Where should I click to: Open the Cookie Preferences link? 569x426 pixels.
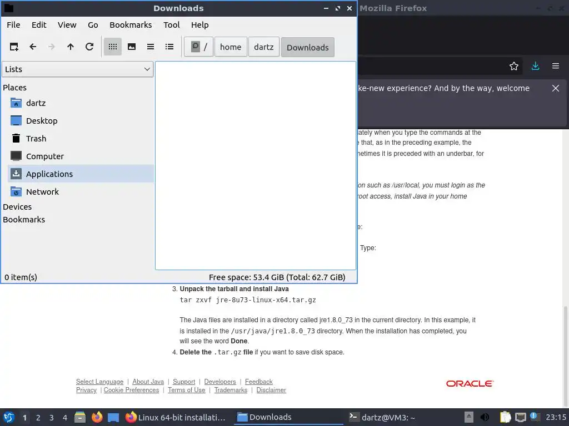(x=131, y=390)
